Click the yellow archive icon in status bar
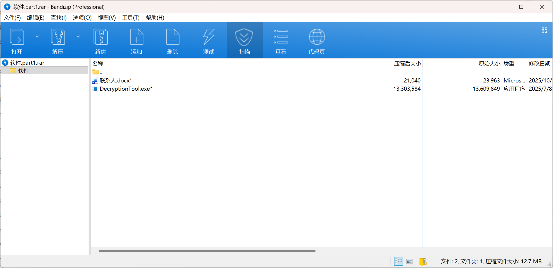Image resolution: width=553 pixels, height=268 pixels. [423, 262]
